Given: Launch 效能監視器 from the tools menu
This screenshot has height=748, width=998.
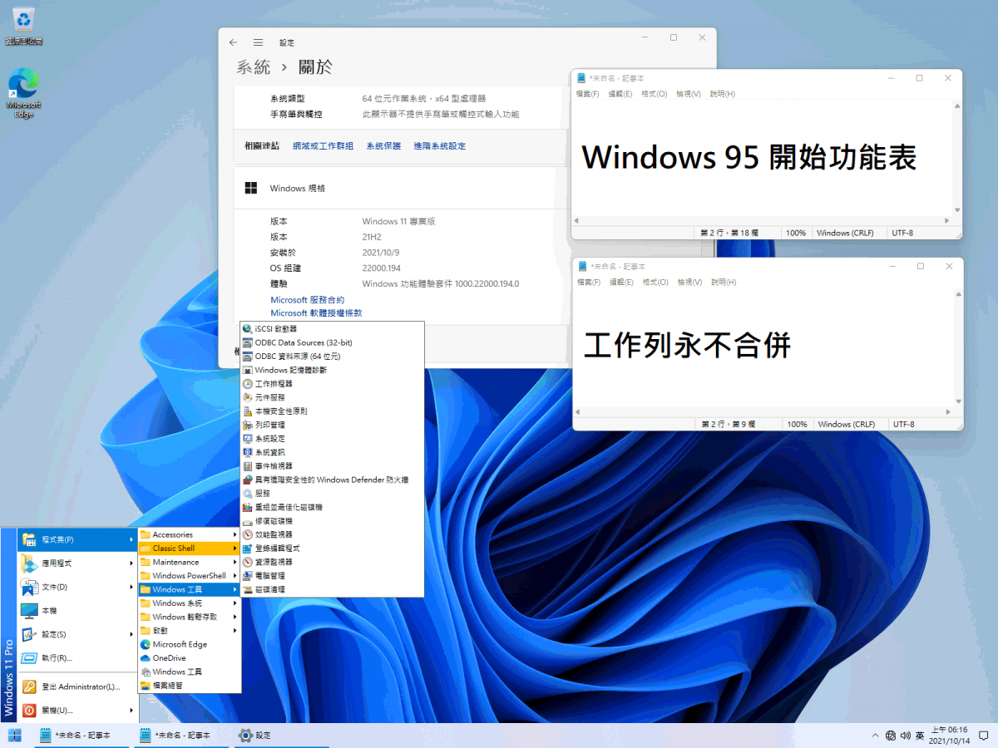Looking at the screenshot, I should coord(332,534).
